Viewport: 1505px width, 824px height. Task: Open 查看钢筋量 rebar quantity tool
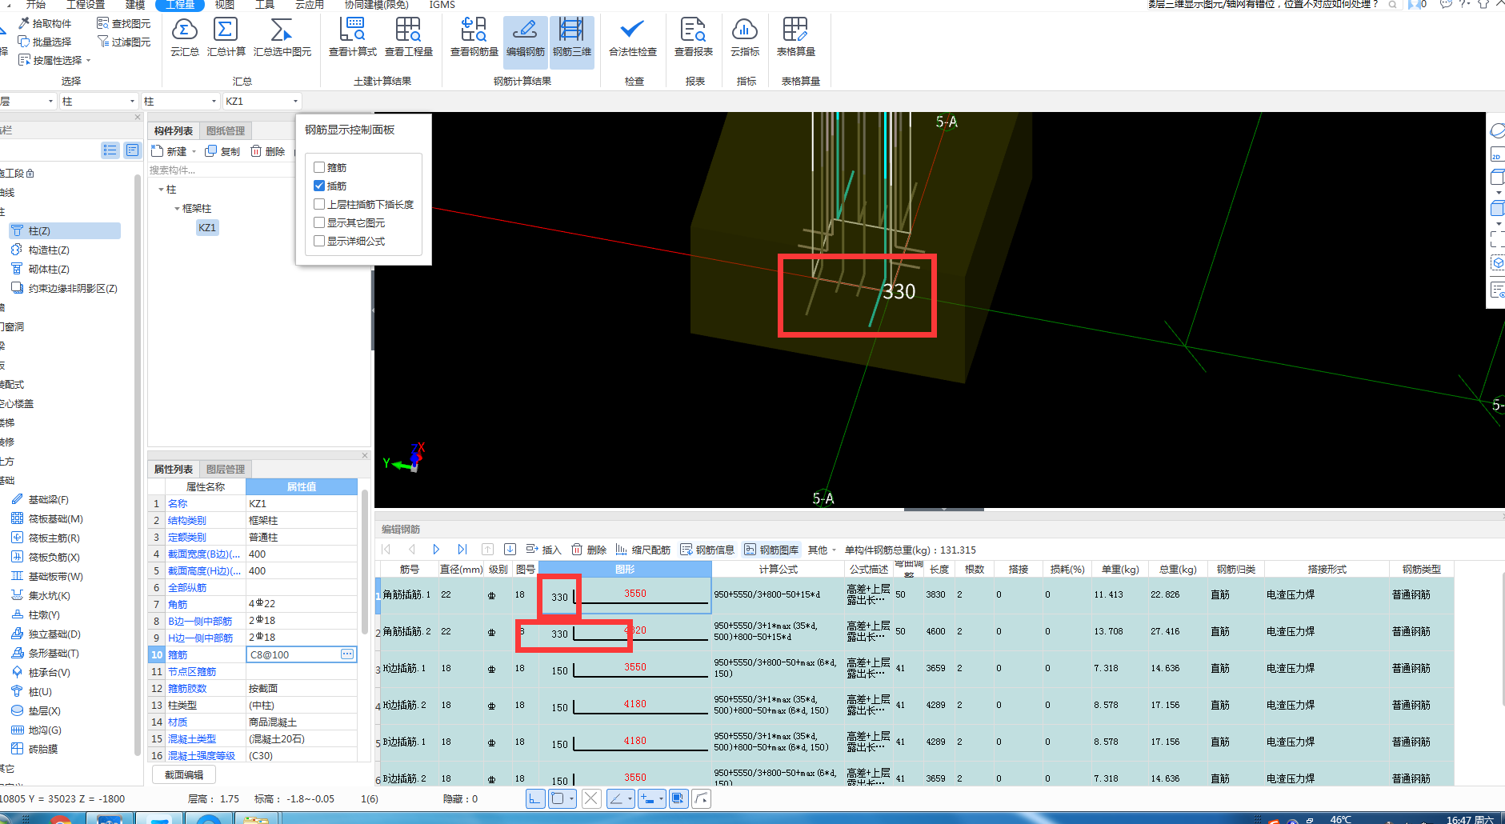[474, 38]
